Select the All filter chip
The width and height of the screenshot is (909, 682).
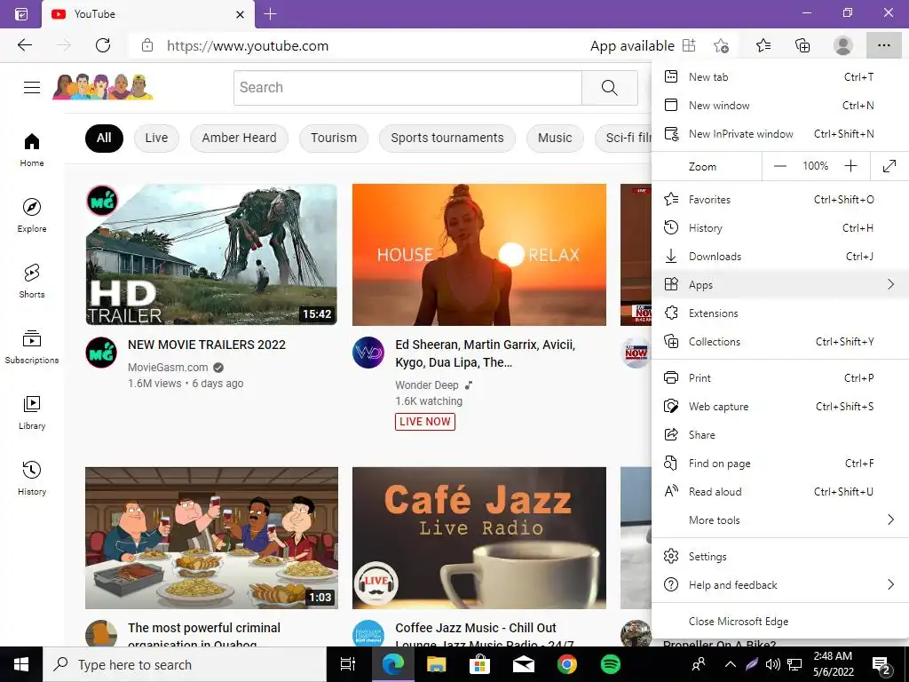tap(104, 138)
